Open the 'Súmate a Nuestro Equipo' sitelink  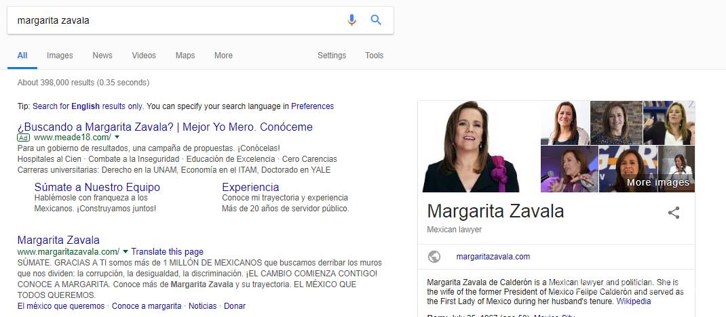(x=97, y=187)
